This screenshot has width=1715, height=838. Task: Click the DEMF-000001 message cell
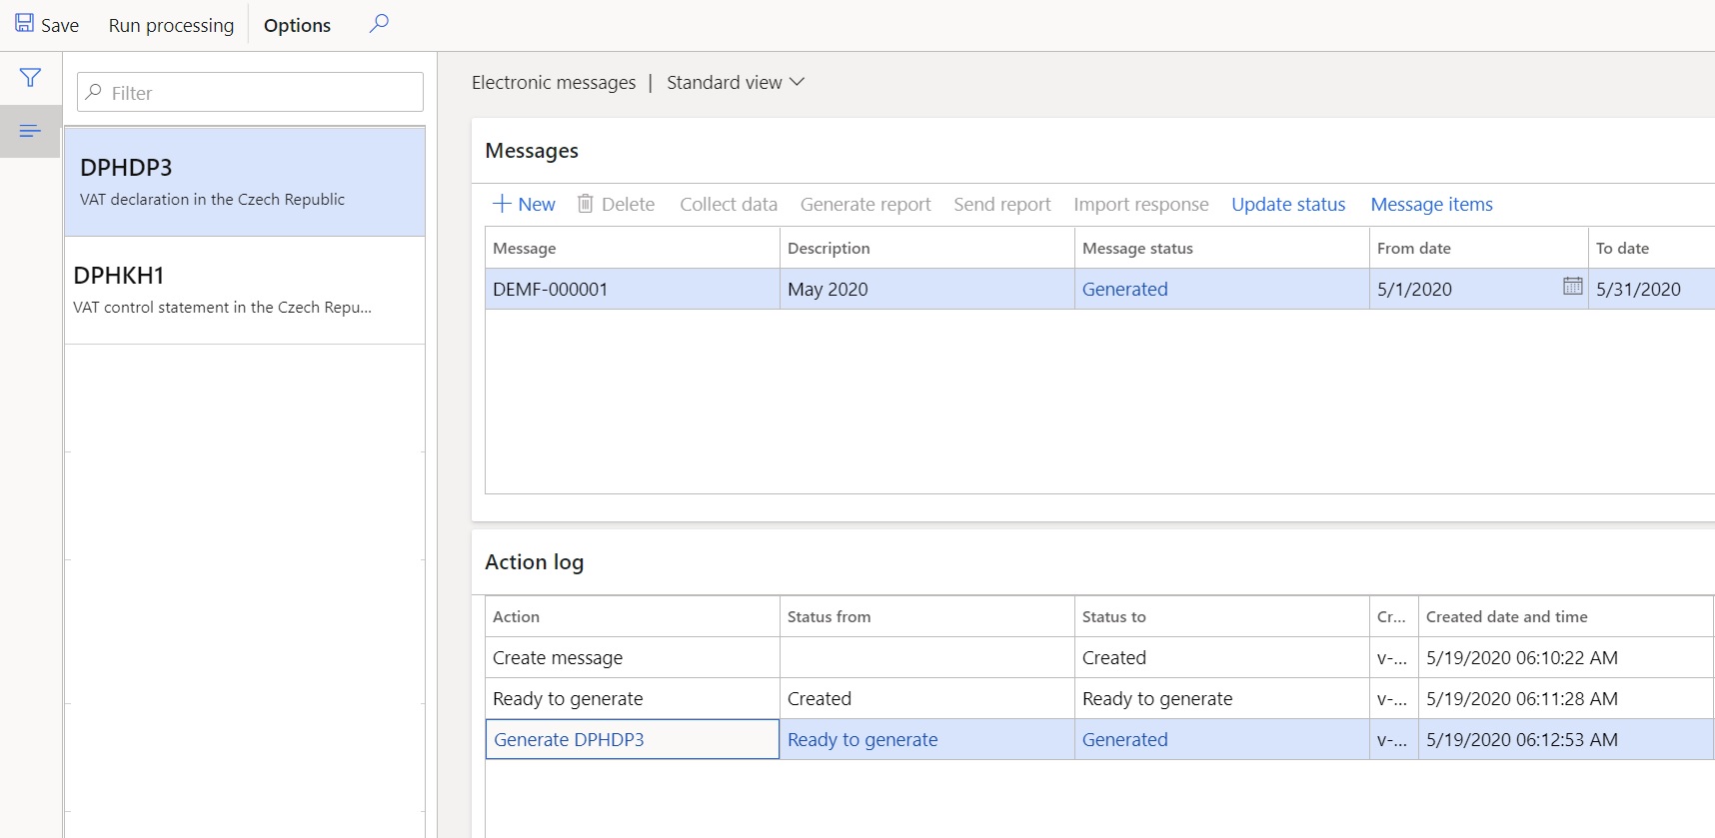(x=632, y=289)
